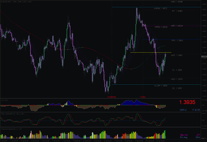Click the Bar Vol label
This screenshot has height=142, width=207.
click(x=184, y=135)
